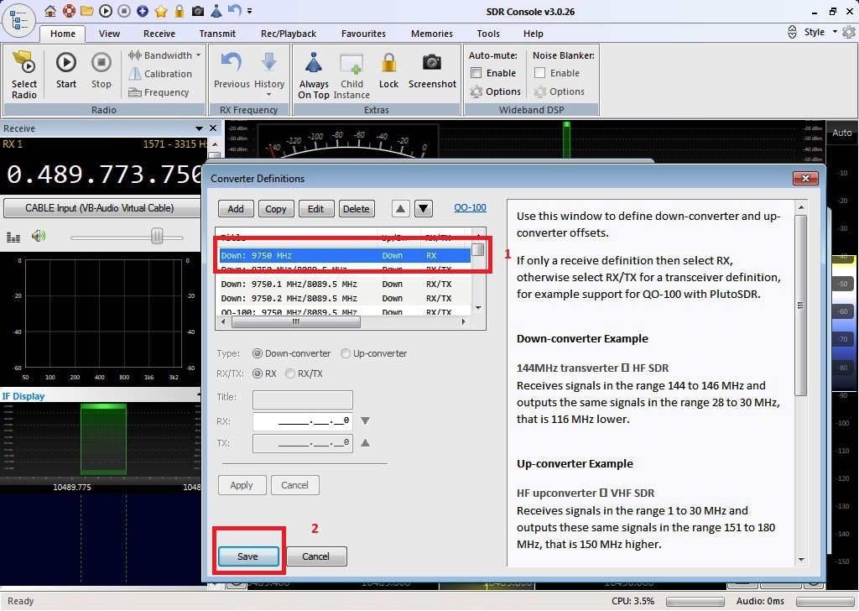
Task: Follow the QO-100 link
Action: [470, 207]
